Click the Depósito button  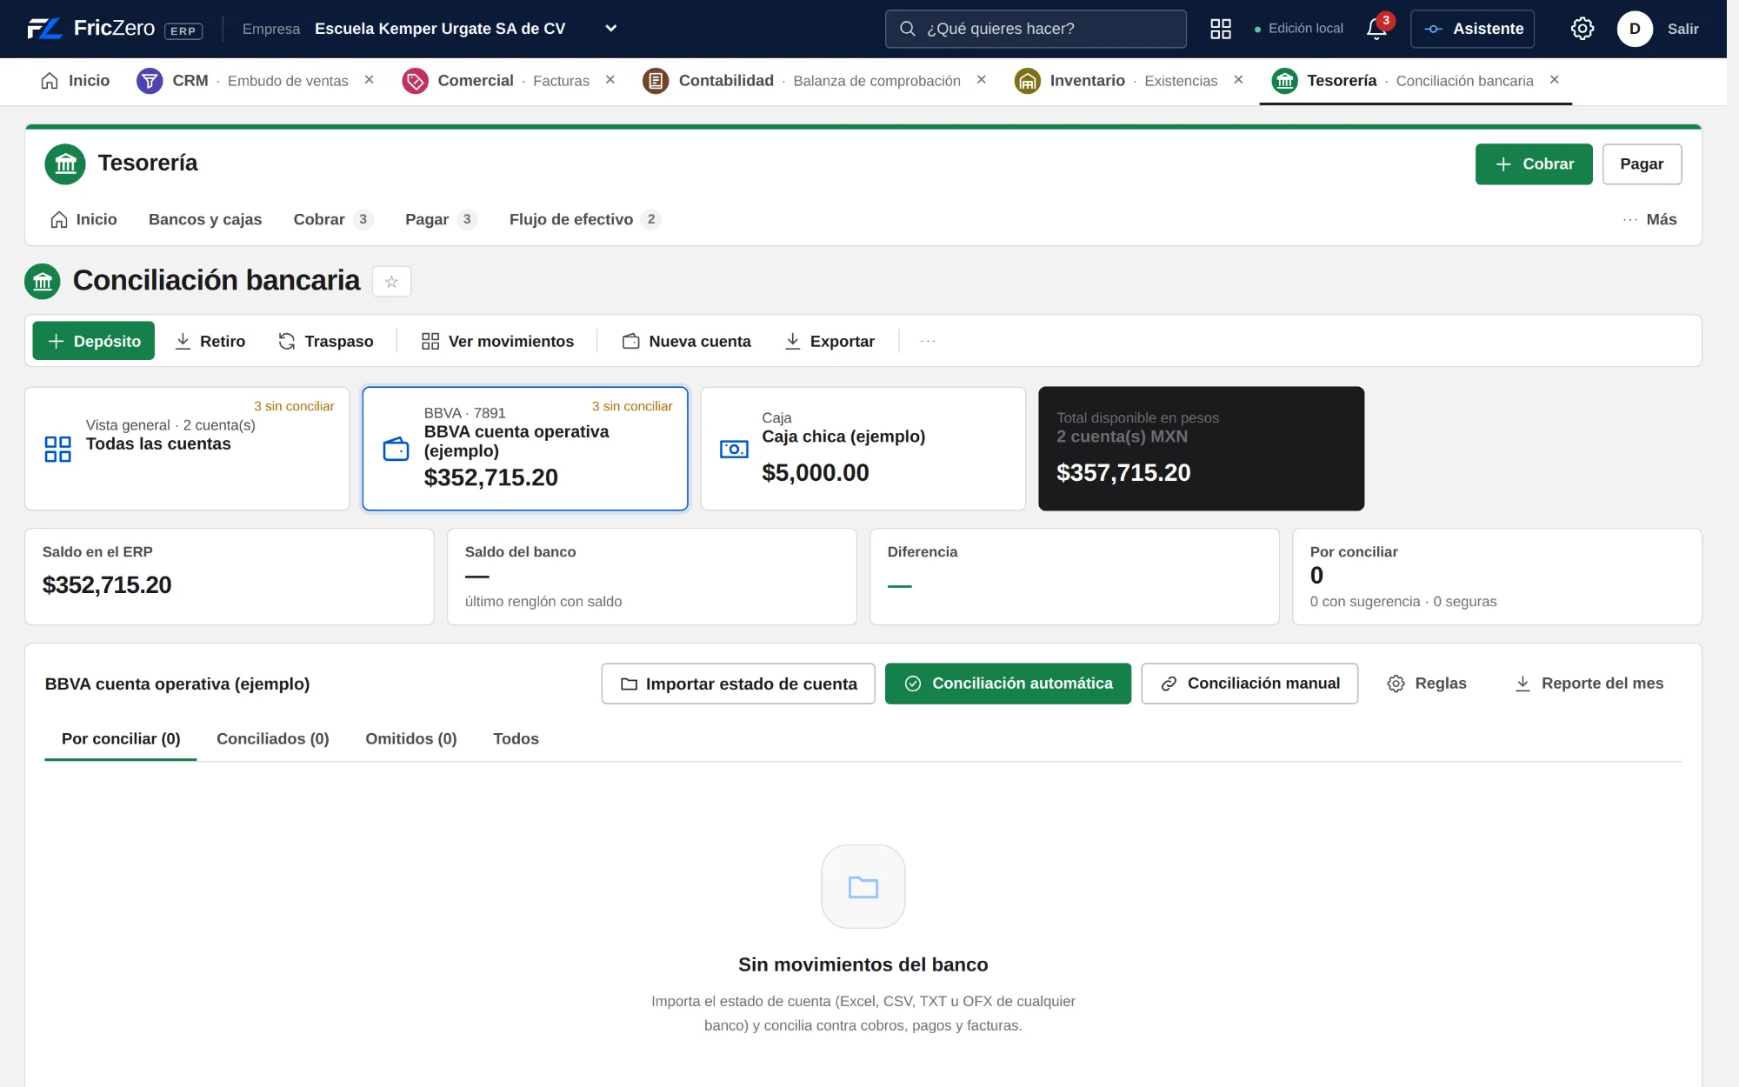pos(94,341)
